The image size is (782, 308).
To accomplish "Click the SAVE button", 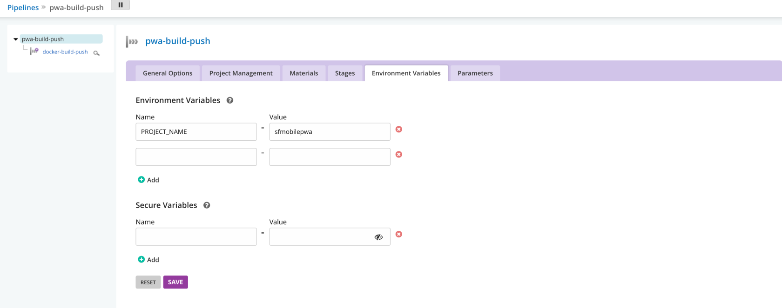I will [175, 282].
